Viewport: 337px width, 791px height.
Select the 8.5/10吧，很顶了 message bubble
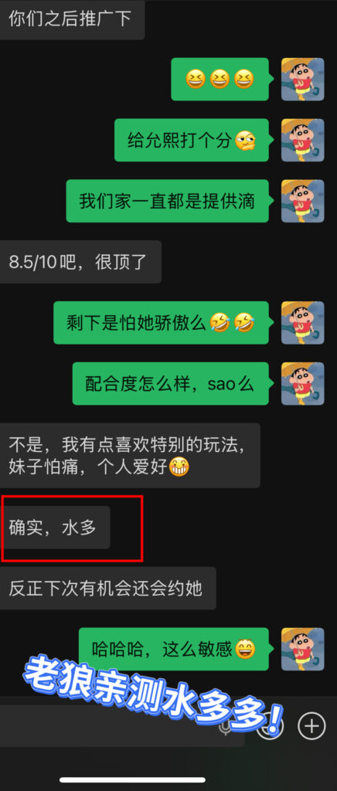tap(80, 262)
